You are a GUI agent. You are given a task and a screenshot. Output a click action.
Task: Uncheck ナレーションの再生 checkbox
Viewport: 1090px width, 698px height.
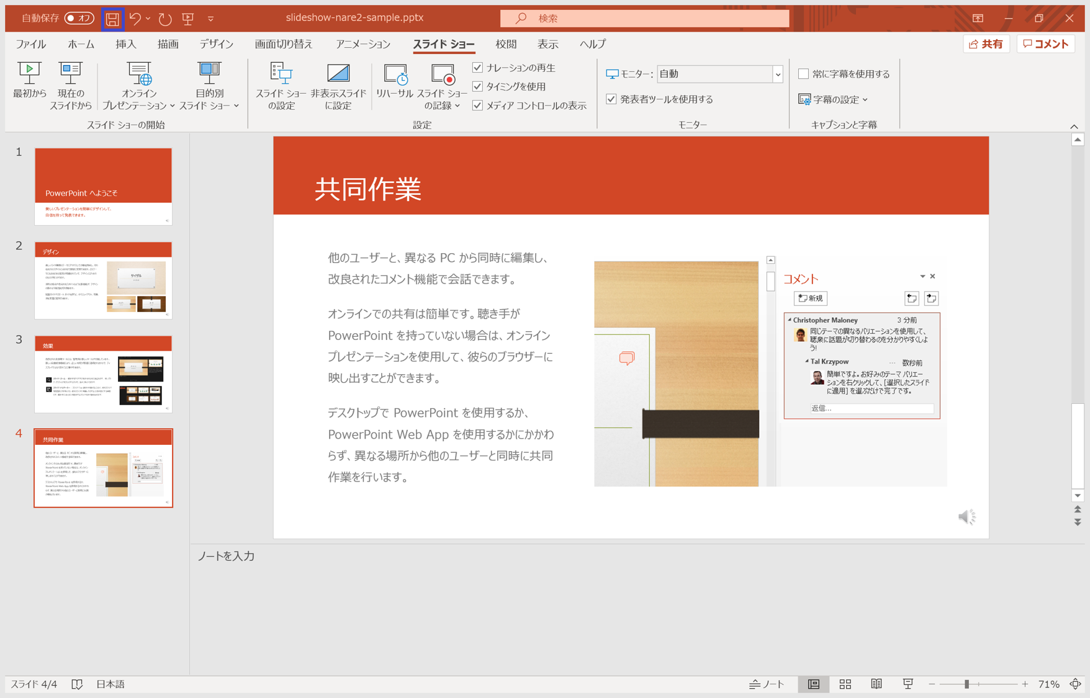click(477, 68)
